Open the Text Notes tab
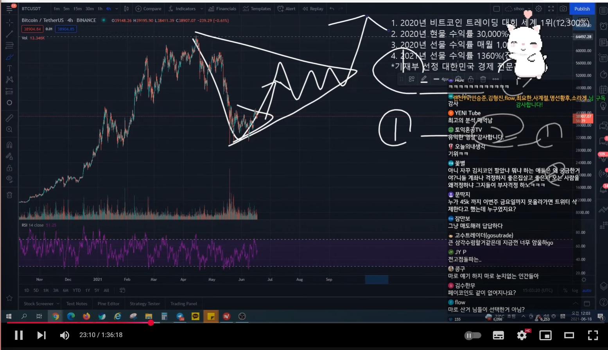Viewport: 608px width, 350px height. click(77, 304)
